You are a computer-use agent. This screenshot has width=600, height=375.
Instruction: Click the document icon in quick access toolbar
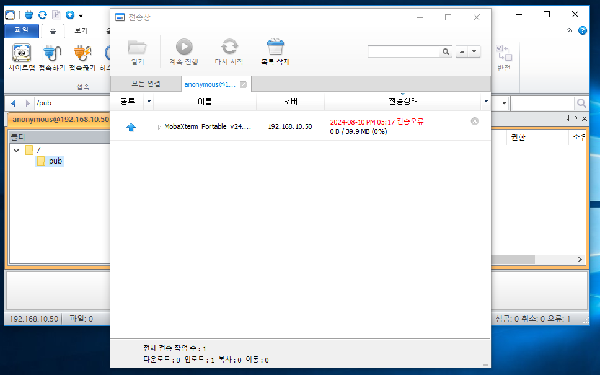pyautogui.click(x=56, y=15)
